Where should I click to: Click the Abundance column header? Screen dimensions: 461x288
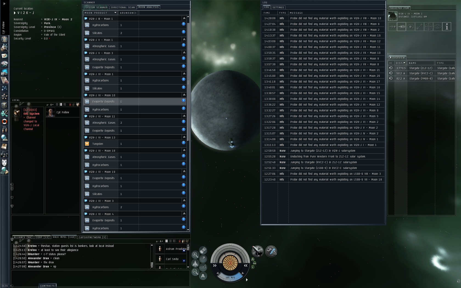pyautogui.click(x=128, y=13)
